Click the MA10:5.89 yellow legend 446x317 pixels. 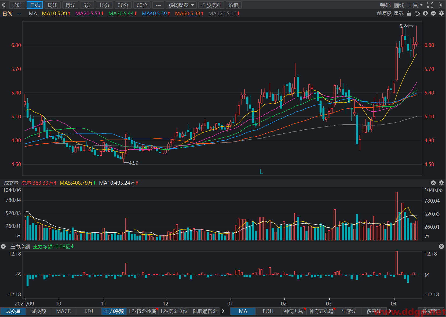(x=56, y=13)
